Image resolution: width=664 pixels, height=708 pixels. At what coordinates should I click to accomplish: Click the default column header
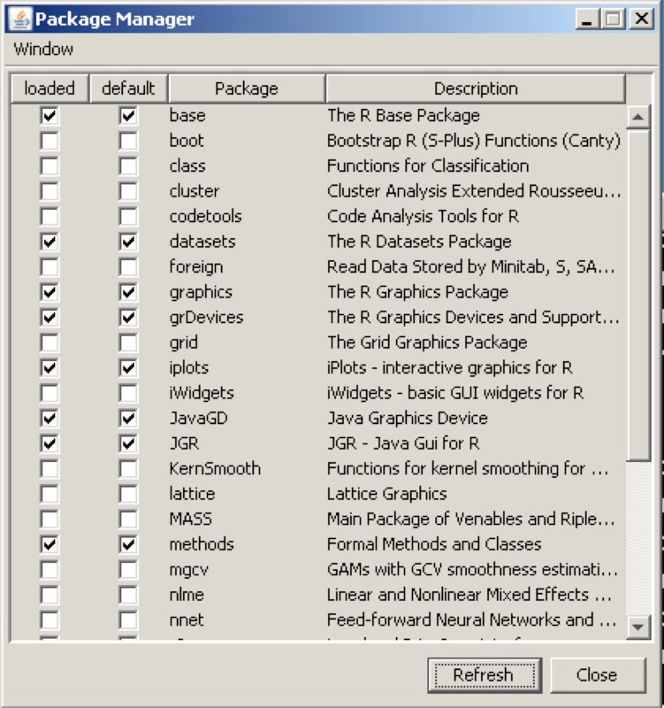tap(128, 88)
